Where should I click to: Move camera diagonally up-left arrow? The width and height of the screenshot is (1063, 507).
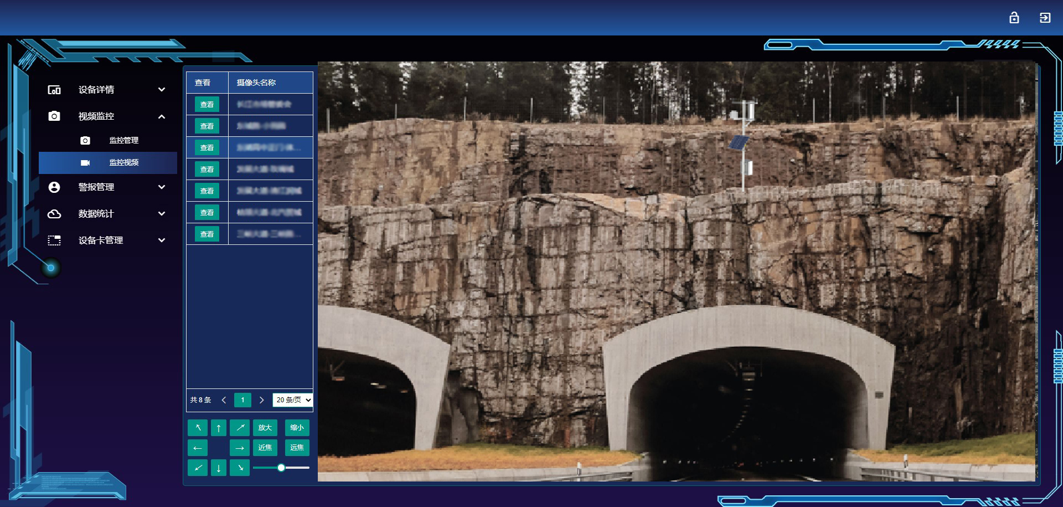tap(198, 428)
